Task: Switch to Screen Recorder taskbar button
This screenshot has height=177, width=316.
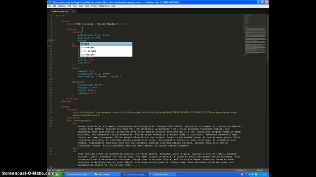Action: coord(162,175)
